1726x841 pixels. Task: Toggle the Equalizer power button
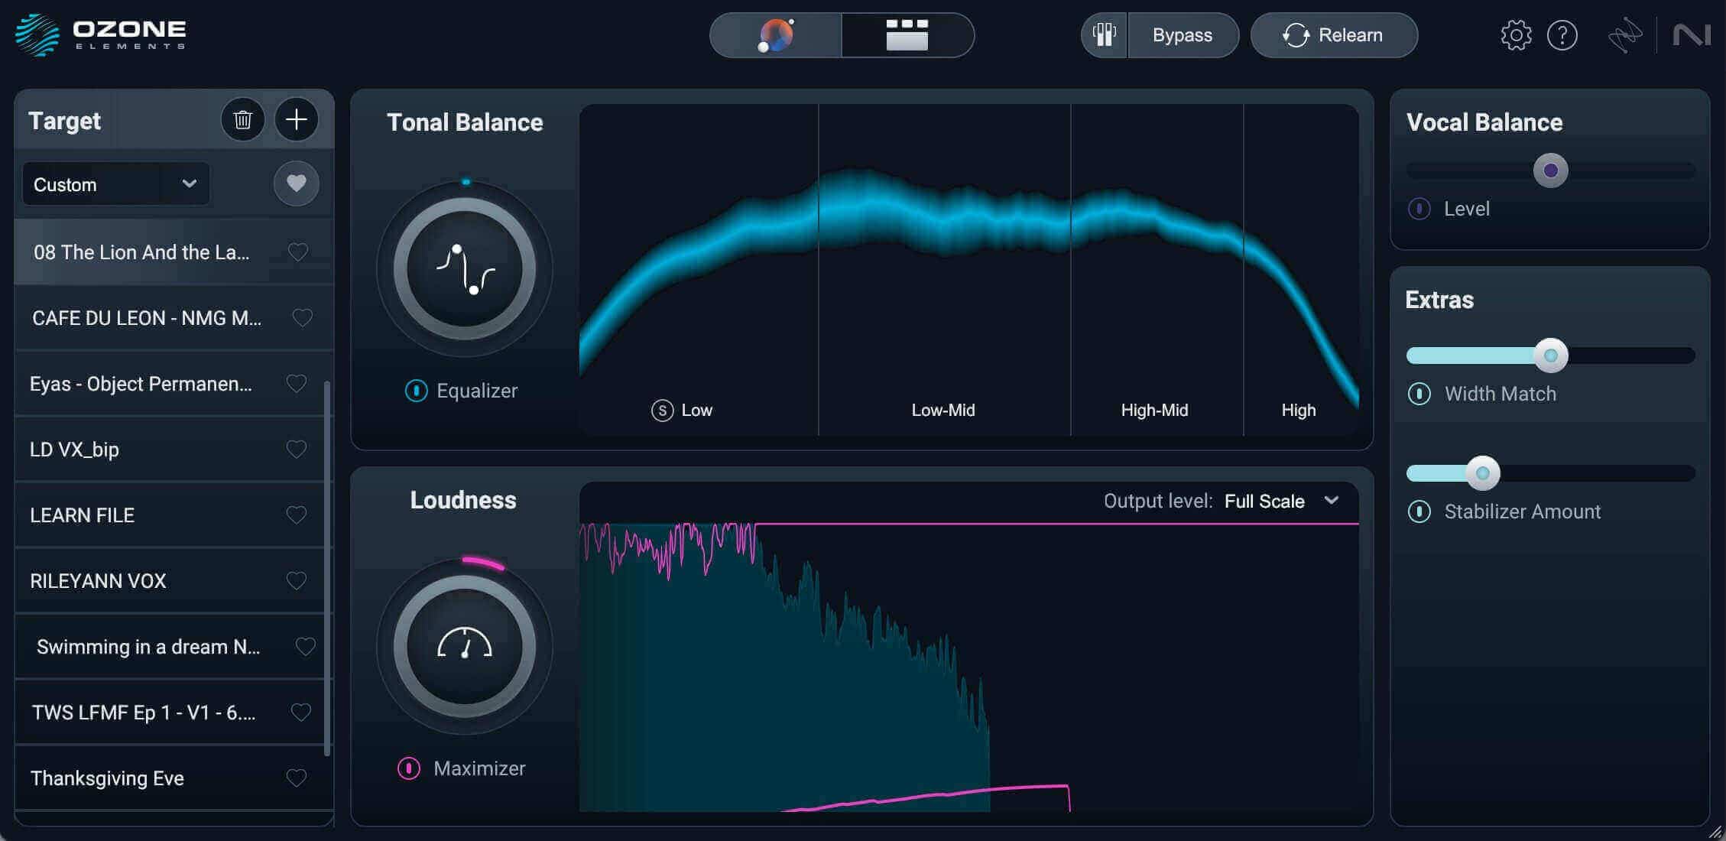pos(416,391)
